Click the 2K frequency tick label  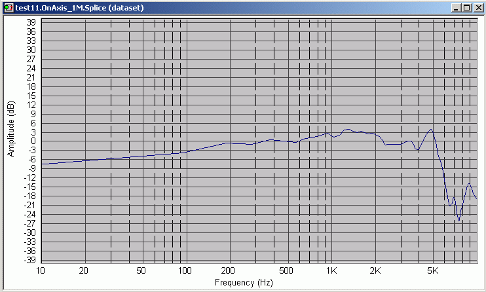(375, 270)
